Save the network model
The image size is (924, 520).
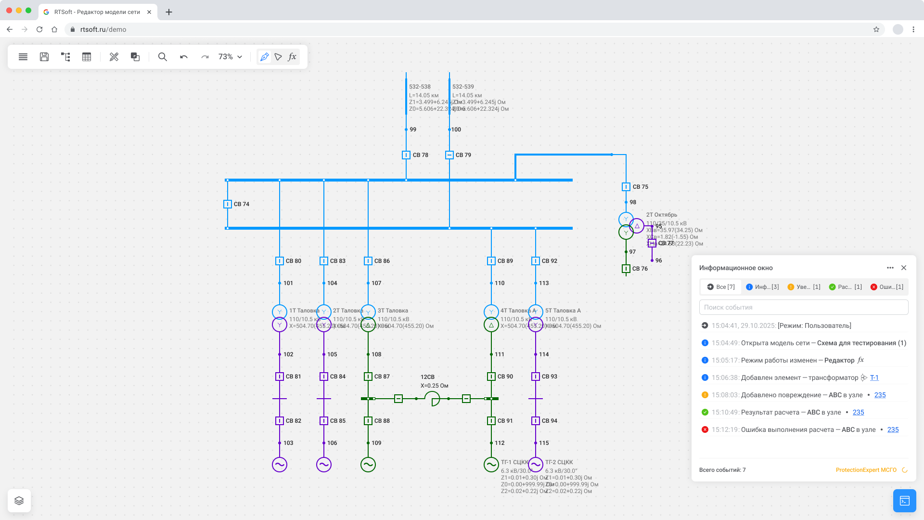click(44, 57)
